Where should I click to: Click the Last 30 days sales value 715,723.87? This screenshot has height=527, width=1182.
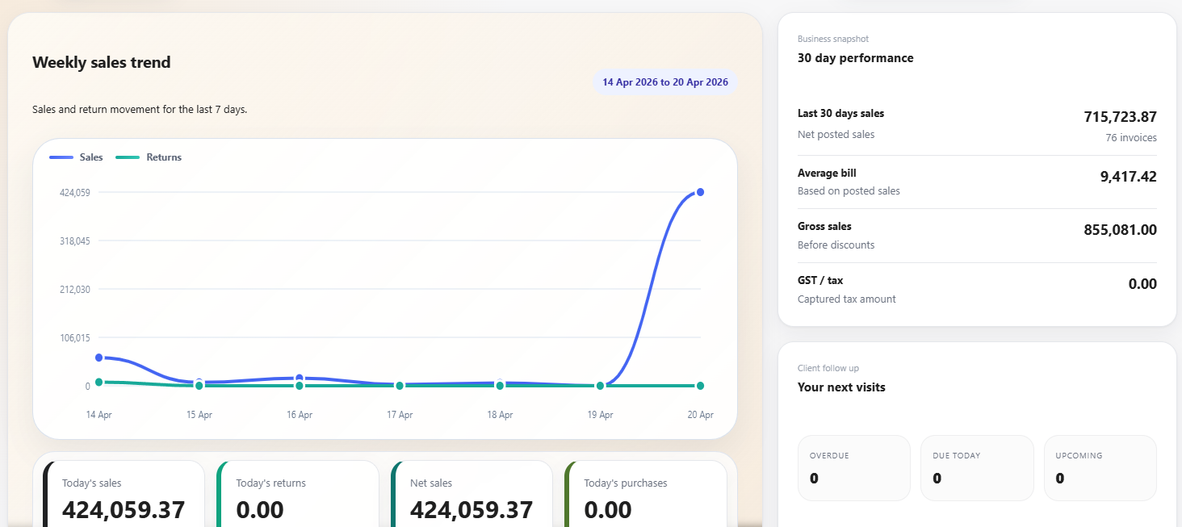point(1120,117)
